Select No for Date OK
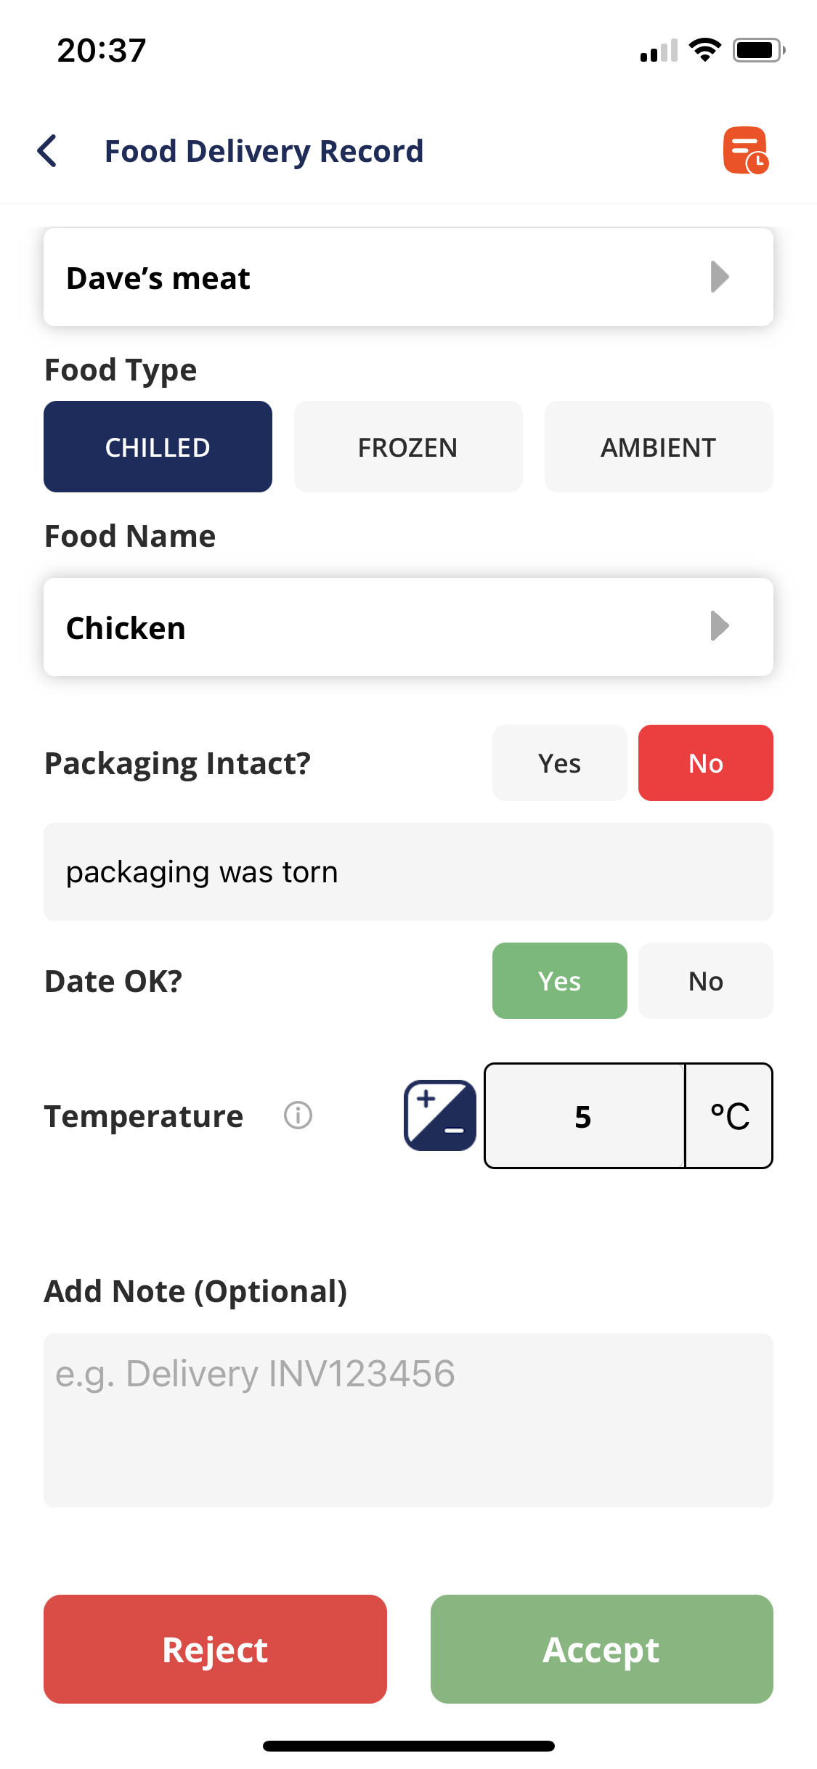This screenshot has height=1769, width=817. [x=705, y=981]
